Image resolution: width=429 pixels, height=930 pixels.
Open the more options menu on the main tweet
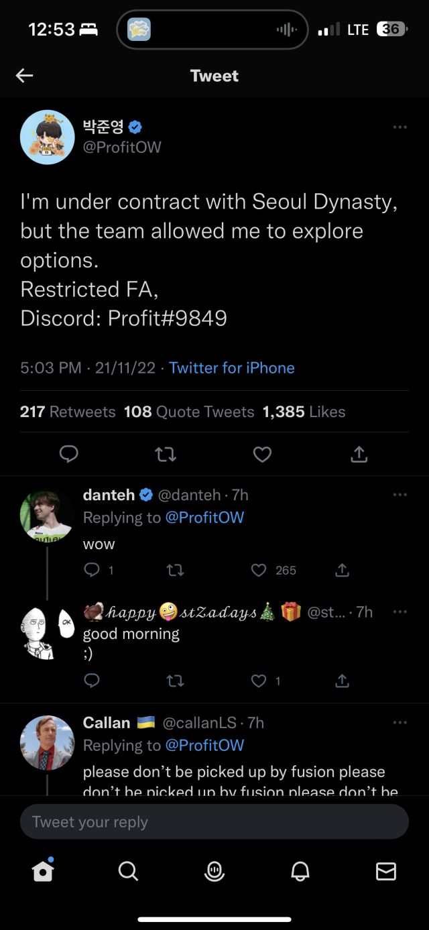pos(400,127)
